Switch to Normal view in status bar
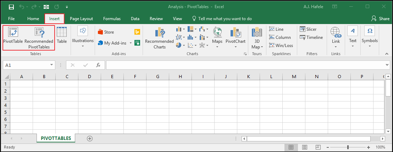This screenshot has height=152, width=393. click(x=291, y=147)
